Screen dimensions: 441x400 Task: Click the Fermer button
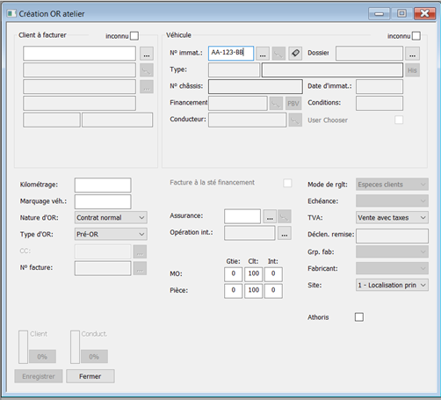90,376
